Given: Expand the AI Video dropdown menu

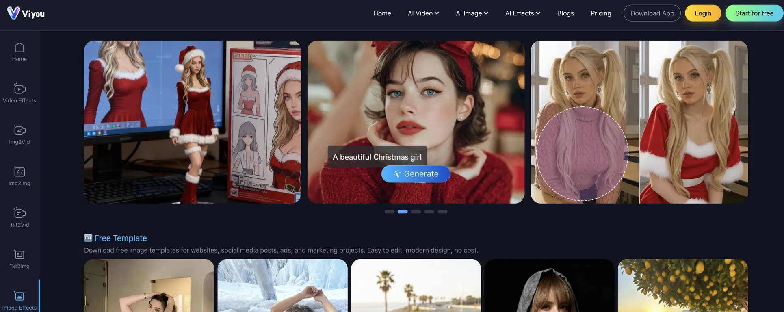Looking at the screenshot, I should coord(423,13).
